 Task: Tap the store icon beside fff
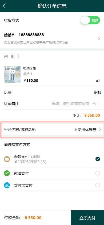click(x=6, y=57)
